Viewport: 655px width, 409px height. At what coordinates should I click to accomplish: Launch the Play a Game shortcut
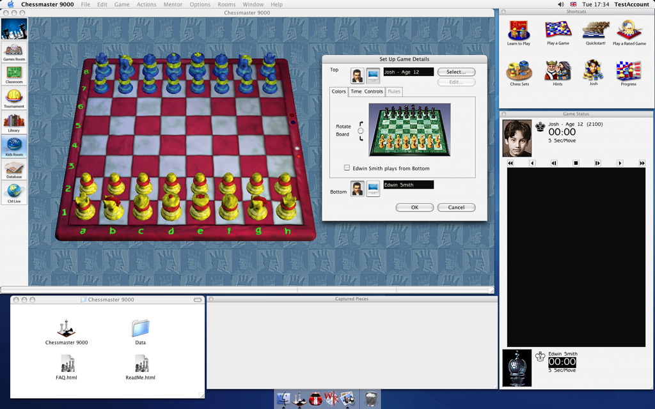[x=558, y=33]
